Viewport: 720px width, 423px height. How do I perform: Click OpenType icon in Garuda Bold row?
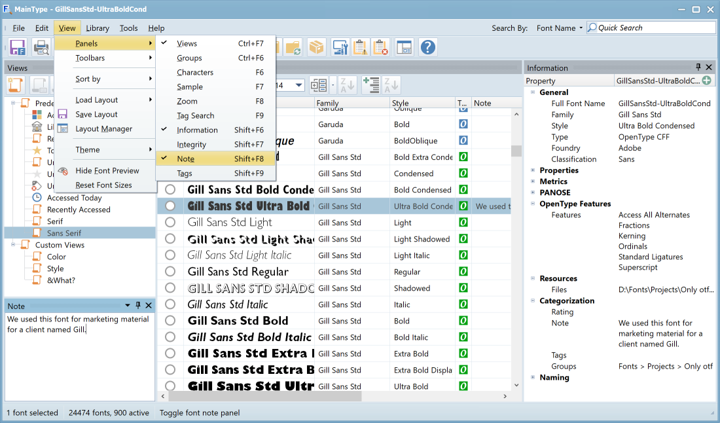(x=463, y=124)
